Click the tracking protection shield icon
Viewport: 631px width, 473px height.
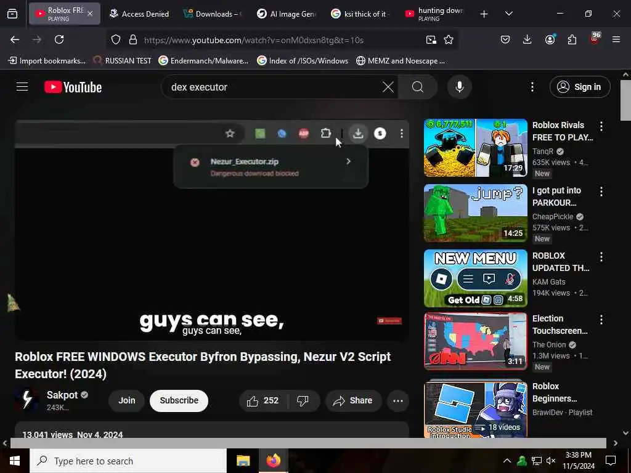(116, 40)
